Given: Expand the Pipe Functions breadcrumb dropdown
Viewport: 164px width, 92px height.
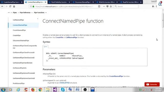Looking at the screenshot, I should click(x=46, y=13).
